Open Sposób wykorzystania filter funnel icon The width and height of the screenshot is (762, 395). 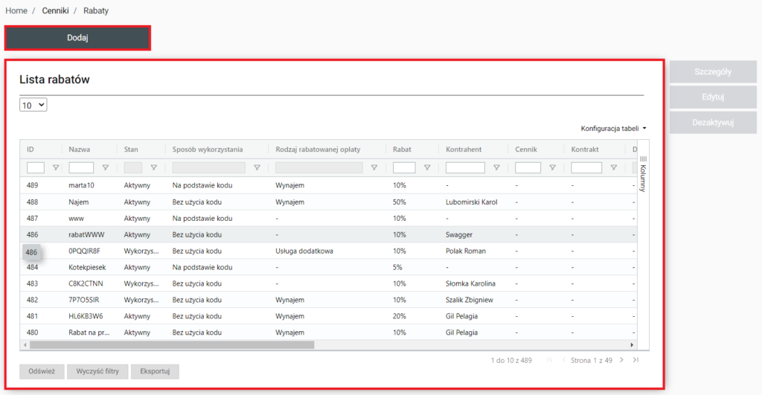click(257, 168)
